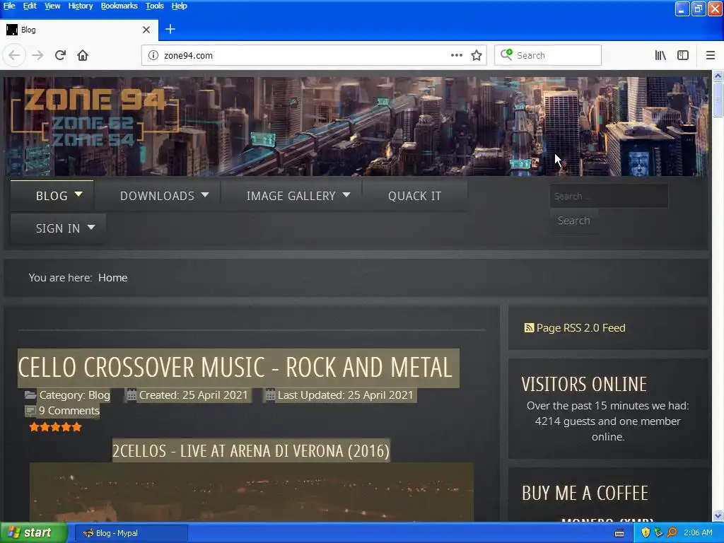Go to the browser home page
This screenshot has height=543, width=724.
coord(83,55)
